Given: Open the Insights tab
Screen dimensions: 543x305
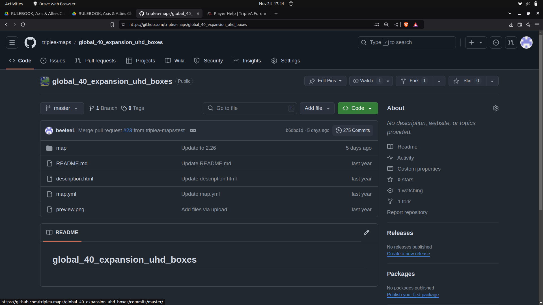Looking at the screenshot, I should [x=247, y=61].
